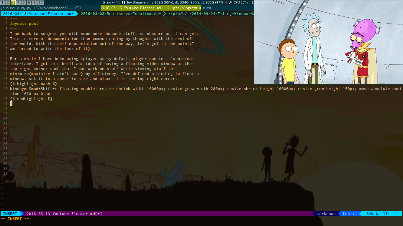The height and width of the screenshot is (226, 403).
Task: Switch to workspace 2
Action: (x=8, y=2)
